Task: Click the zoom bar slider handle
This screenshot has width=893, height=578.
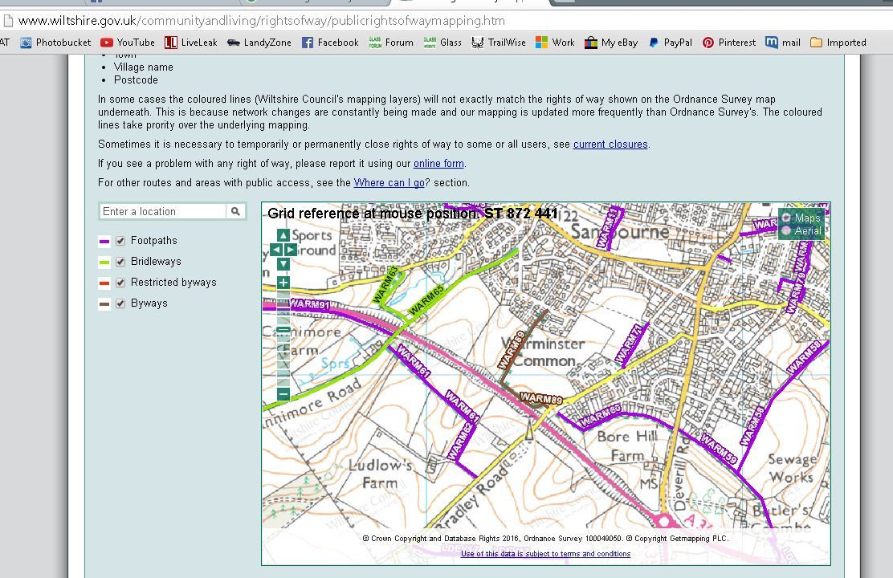Action: point(283,330)
